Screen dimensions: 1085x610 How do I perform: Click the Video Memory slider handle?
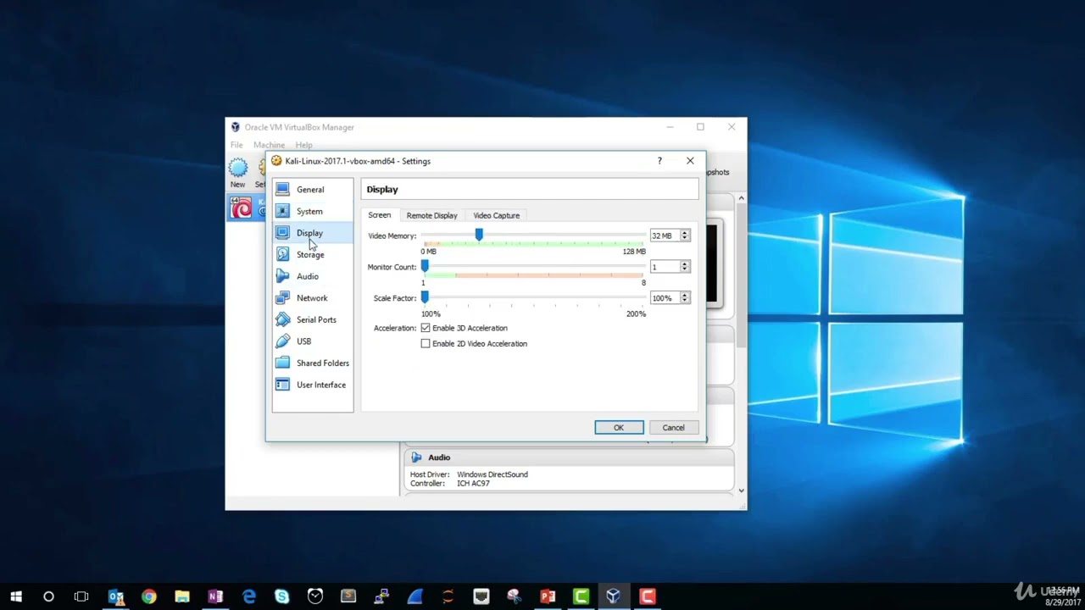click(479, 235)
